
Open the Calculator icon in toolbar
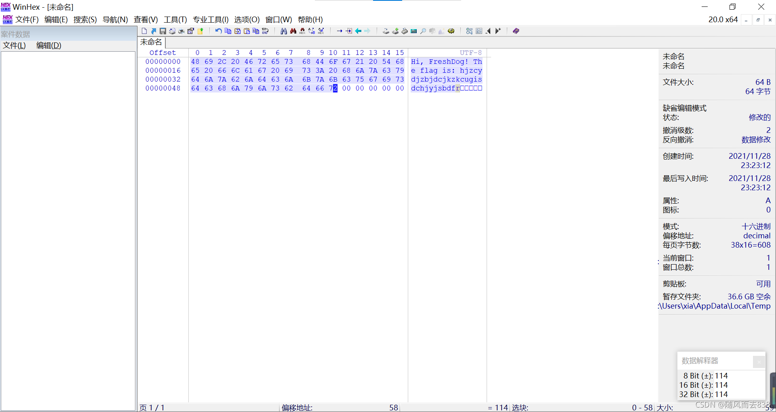click(413, 31)
